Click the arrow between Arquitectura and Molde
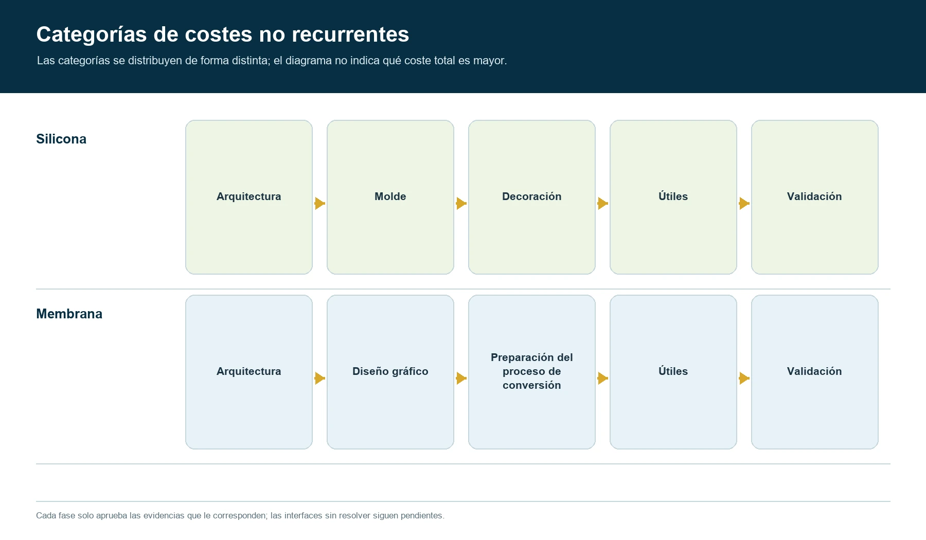Screen dimensions: 926x540 click(x=319, y=204)
